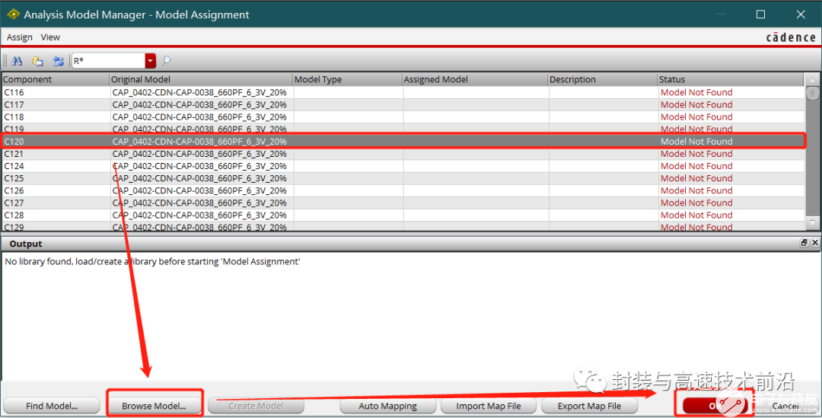Select component row C124
The width and height of the screenshot is (822, 418).
[x=403, y=166]
